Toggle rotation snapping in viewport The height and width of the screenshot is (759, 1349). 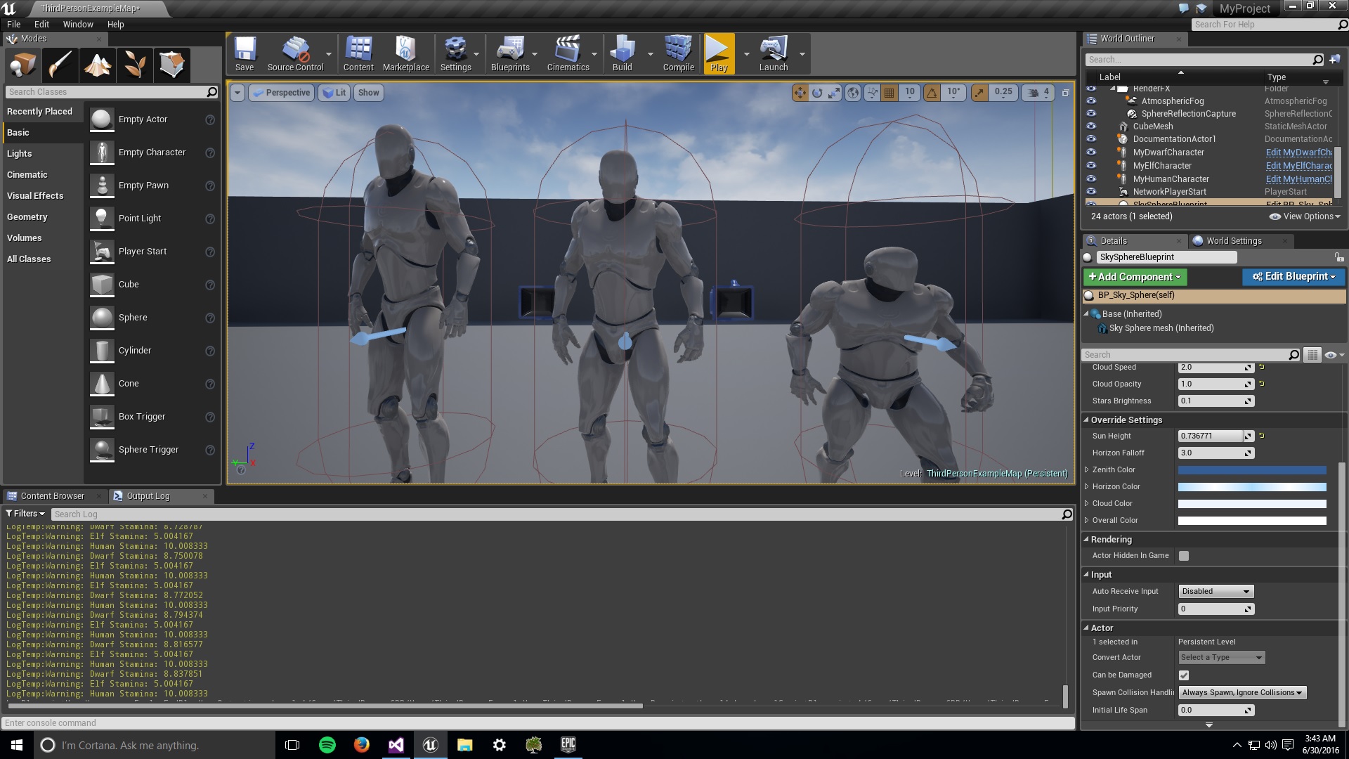[x=932, y=92]
